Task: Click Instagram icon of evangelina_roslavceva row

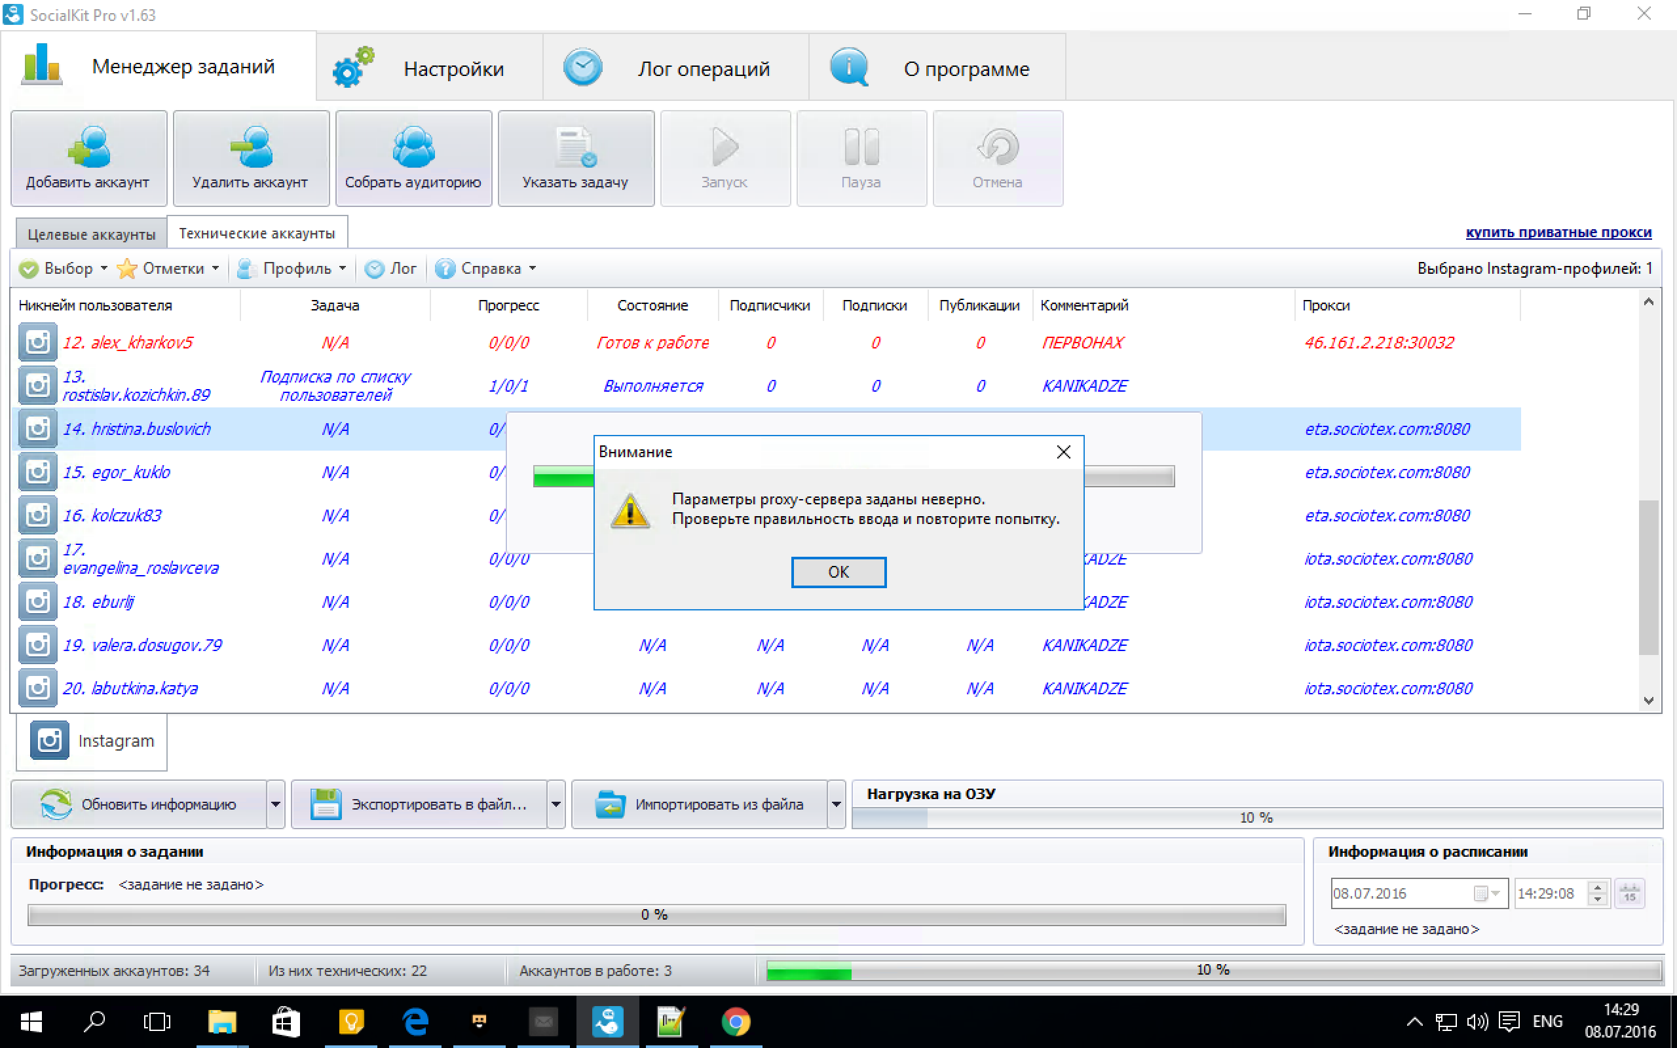Action: pos(37,558)
